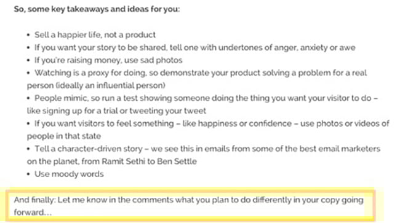
Task: Click the 'So, some key takeaways' heading
Action: point(97,9)
